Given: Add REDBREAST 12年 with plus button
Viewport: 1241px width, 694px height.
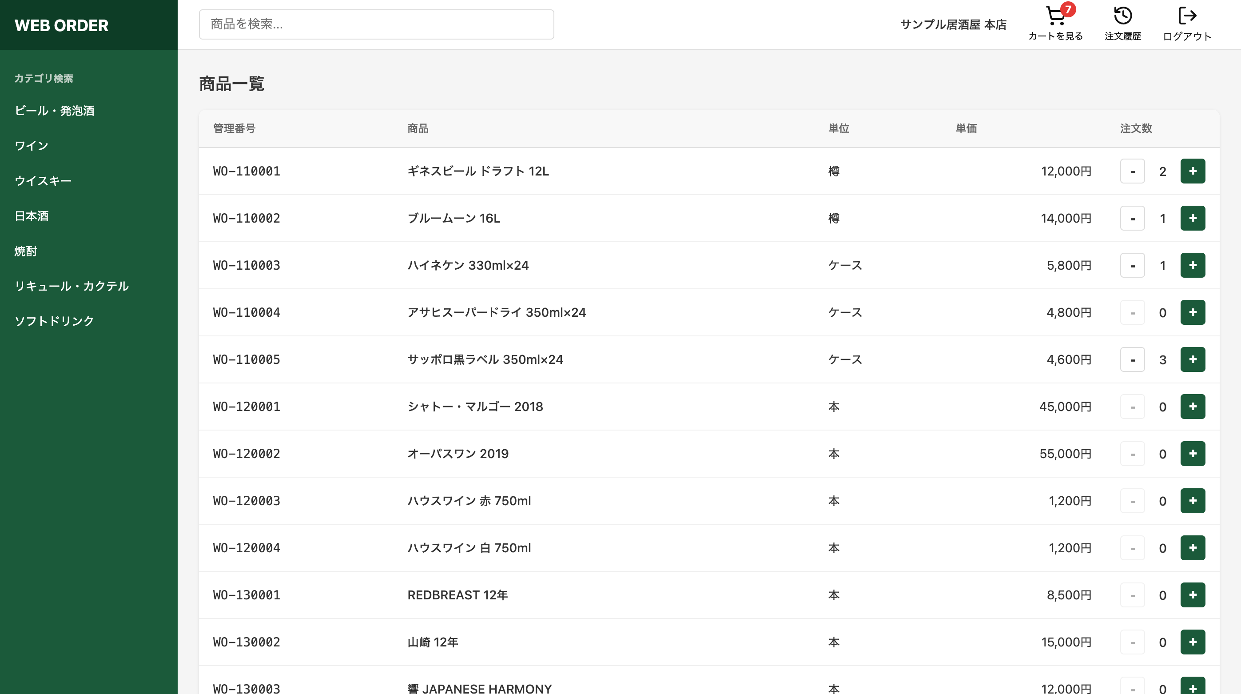Looking at the screenshot, I should (x=1192, y=595).
